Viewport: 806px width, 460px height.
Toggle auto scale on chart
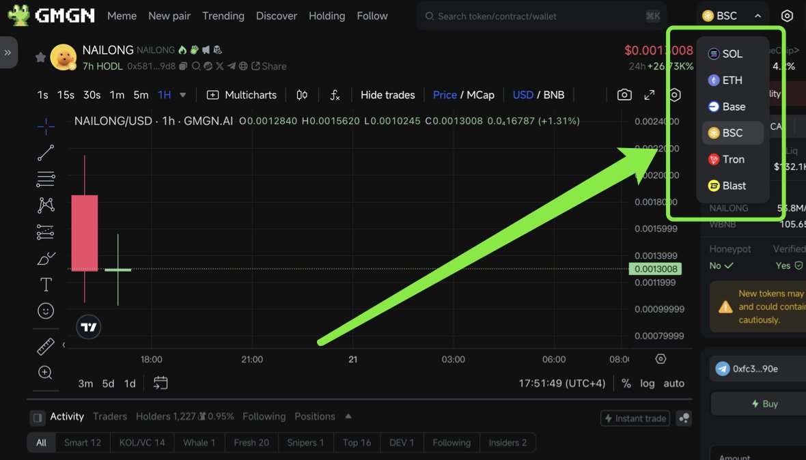click(674, 384)
